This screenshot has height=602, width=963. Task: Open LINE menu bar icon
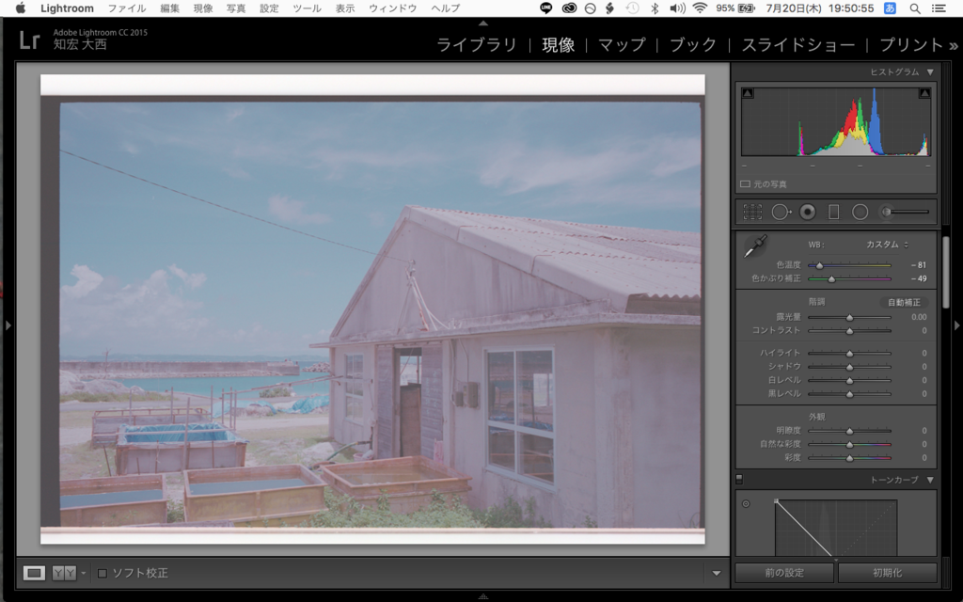coord(545,8)
